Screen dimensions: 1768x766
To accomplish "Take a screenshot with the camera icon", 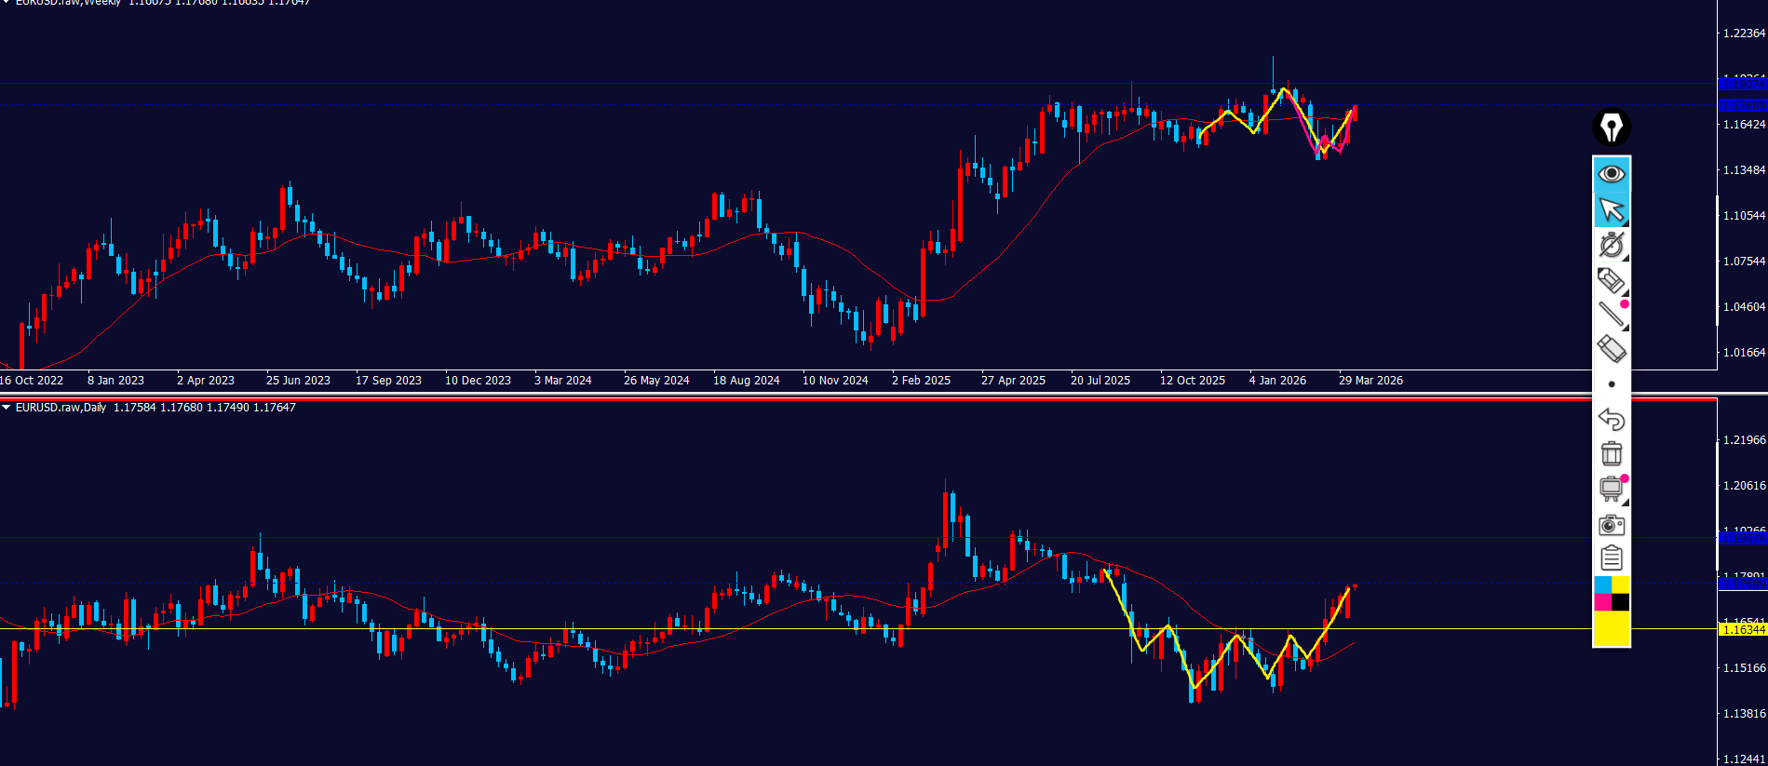I will coord(1611,525).
